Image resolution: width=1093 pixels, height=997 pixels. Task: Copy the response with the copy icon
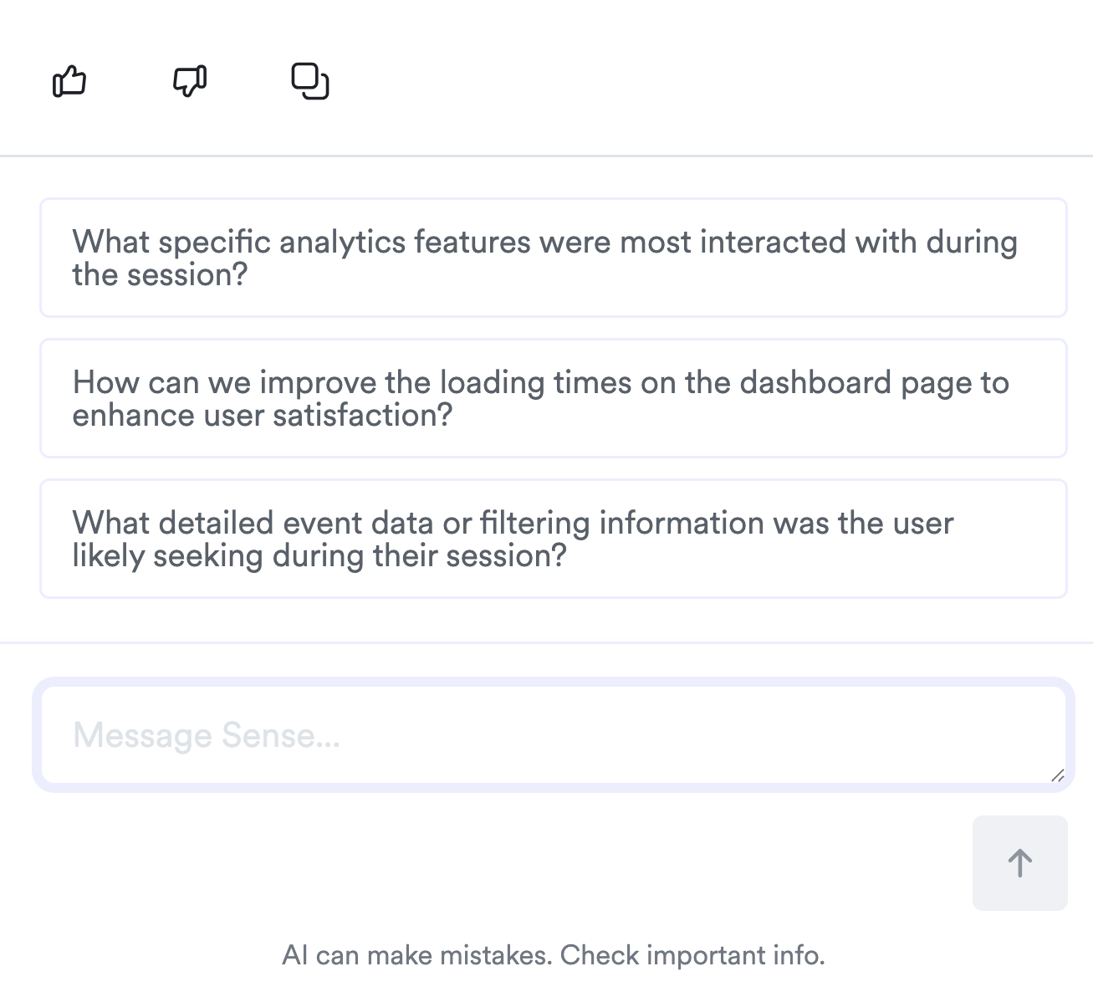[309, 82]
